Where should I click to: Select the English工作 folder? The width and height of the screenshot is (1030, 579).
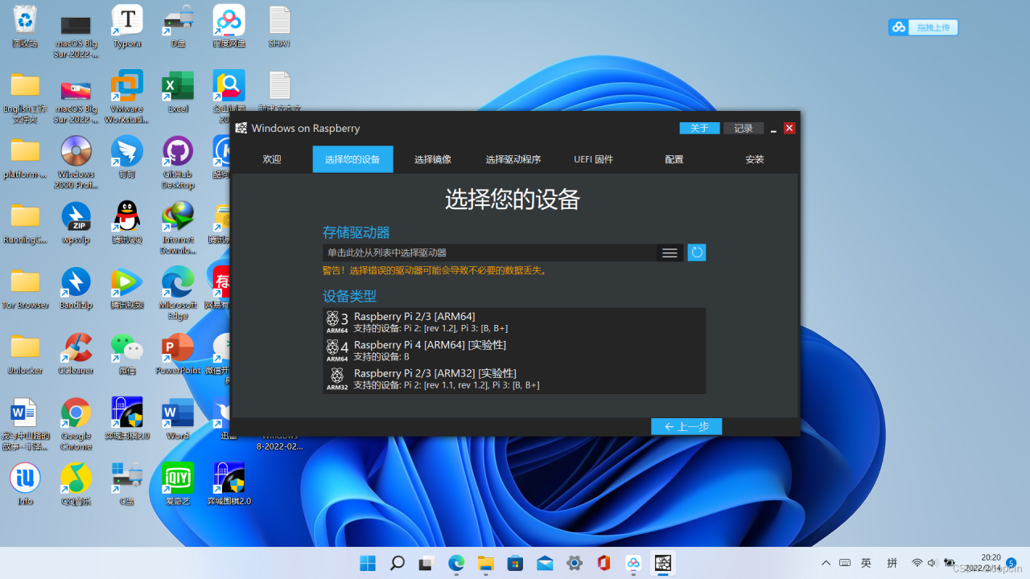tap(25, 96)
